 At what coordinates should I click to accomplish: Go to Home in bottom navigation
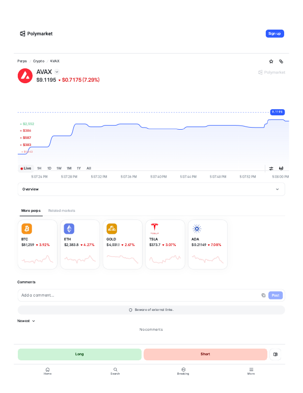tap(47, 371)
